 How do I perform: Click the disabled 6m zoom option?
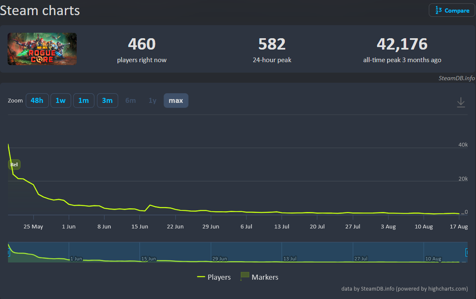131,100
